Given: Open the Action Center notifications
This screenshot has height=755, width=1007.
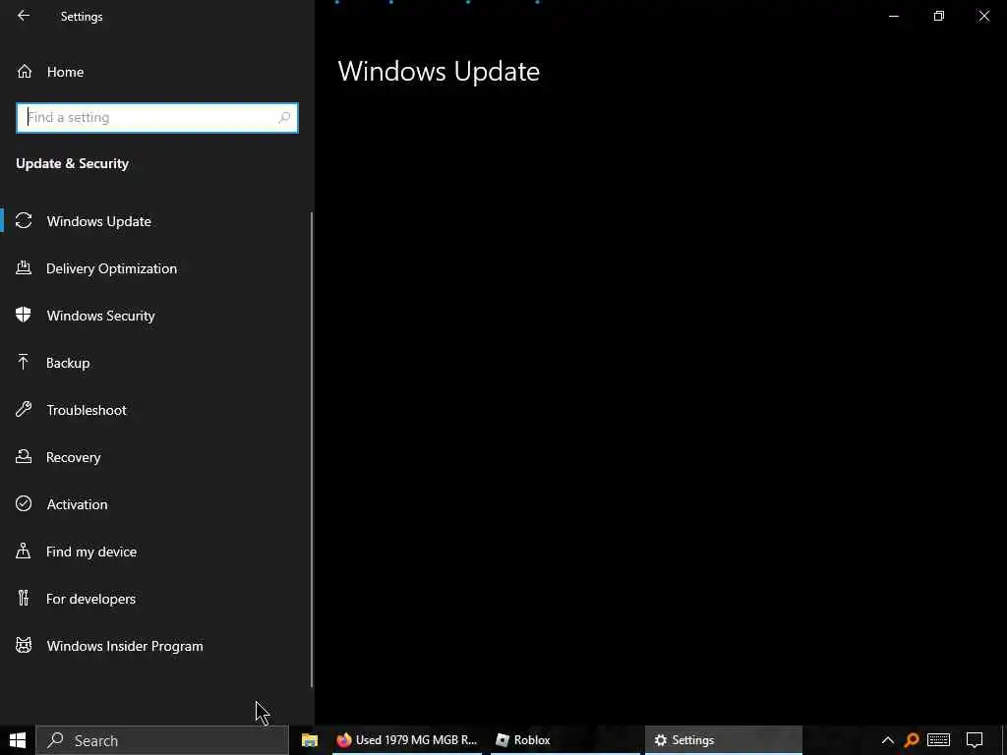Looking at the screenshot, I should (975, 740).
